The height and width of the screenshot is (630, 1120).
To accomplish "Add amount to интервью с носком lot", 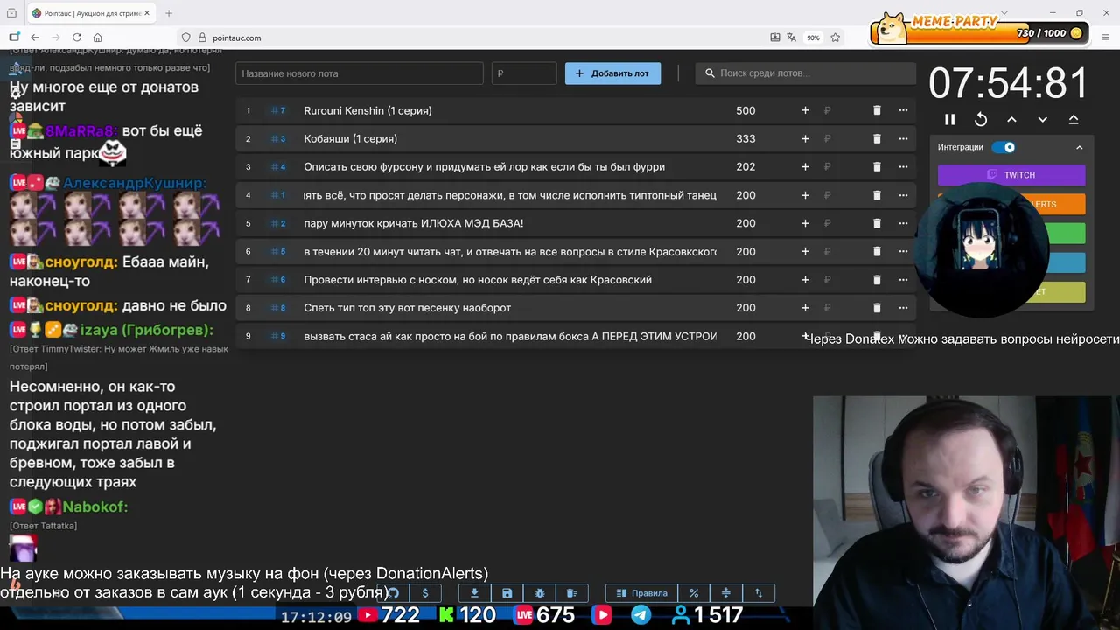I will click(805, 280).
